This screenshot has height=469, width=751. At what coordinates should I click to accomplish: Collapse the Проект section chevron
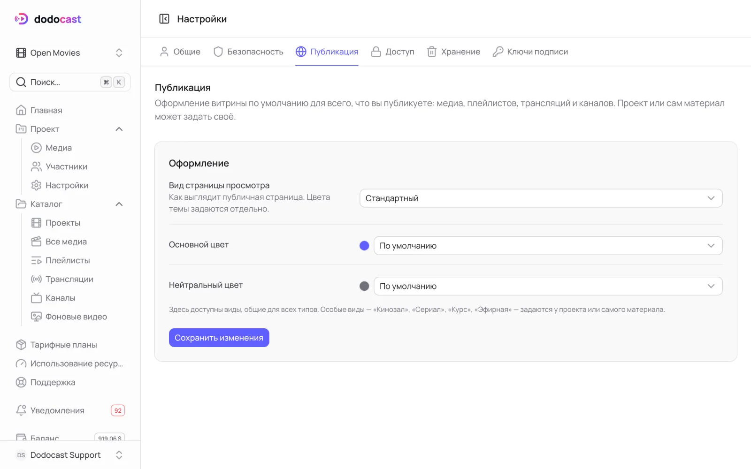(119, 129)
